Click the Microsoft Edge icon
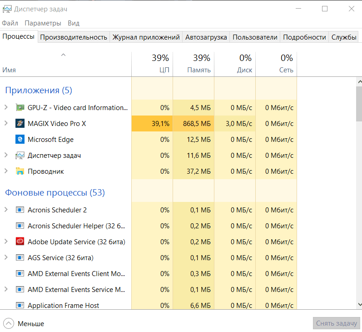The height and width of the screenshot is (332, 362). coord(20,140)
